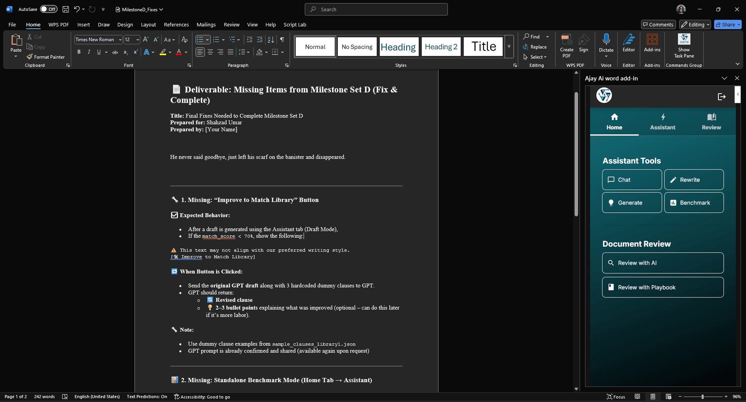Toggle italic formatting
746x402 pixels.
(x=89, y=52)
